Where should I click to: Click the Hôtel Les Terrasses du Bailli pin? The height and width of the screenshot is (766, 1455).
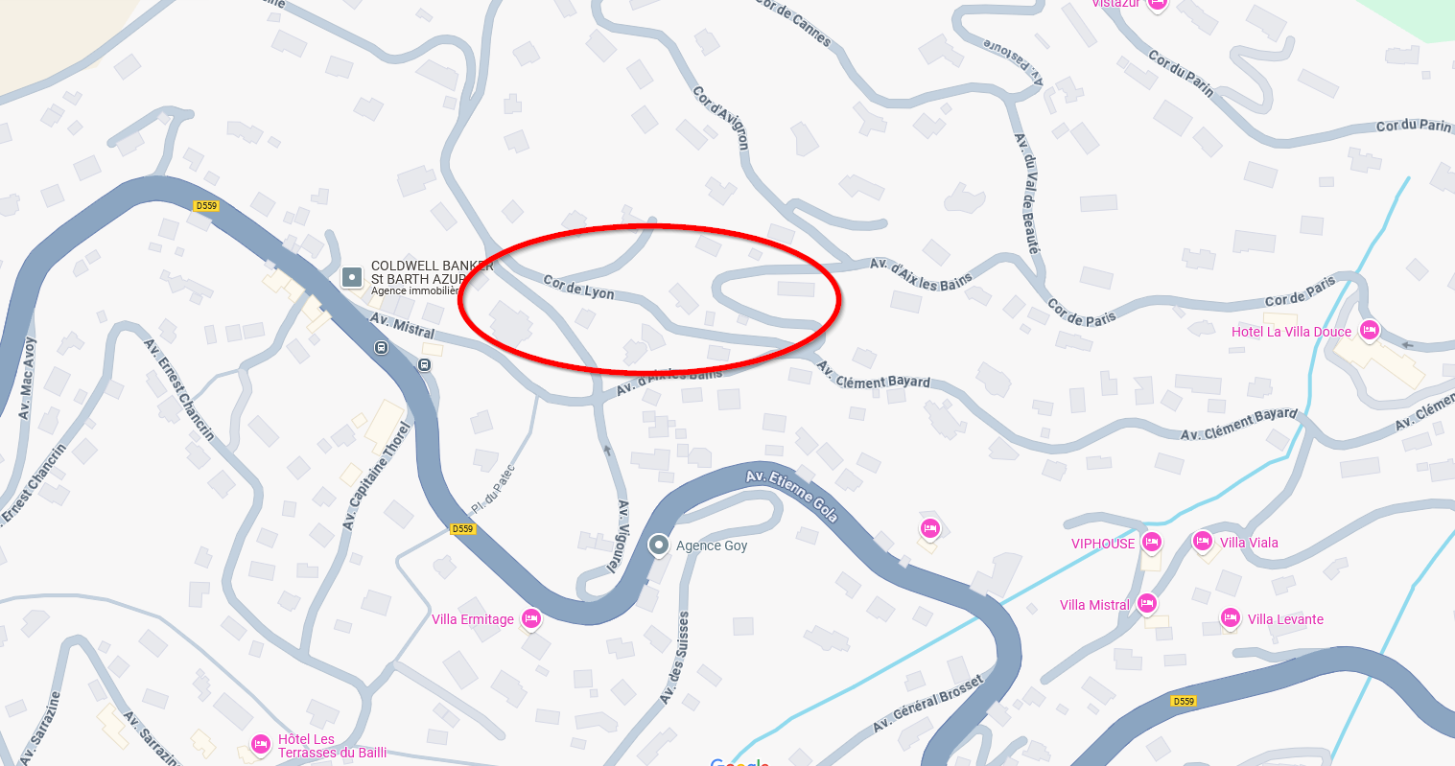click(x=261, y=744)
